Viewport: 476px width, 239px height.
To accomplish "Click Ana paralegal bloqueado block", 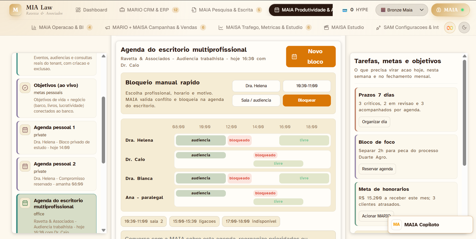I will (x=265, y=193).
